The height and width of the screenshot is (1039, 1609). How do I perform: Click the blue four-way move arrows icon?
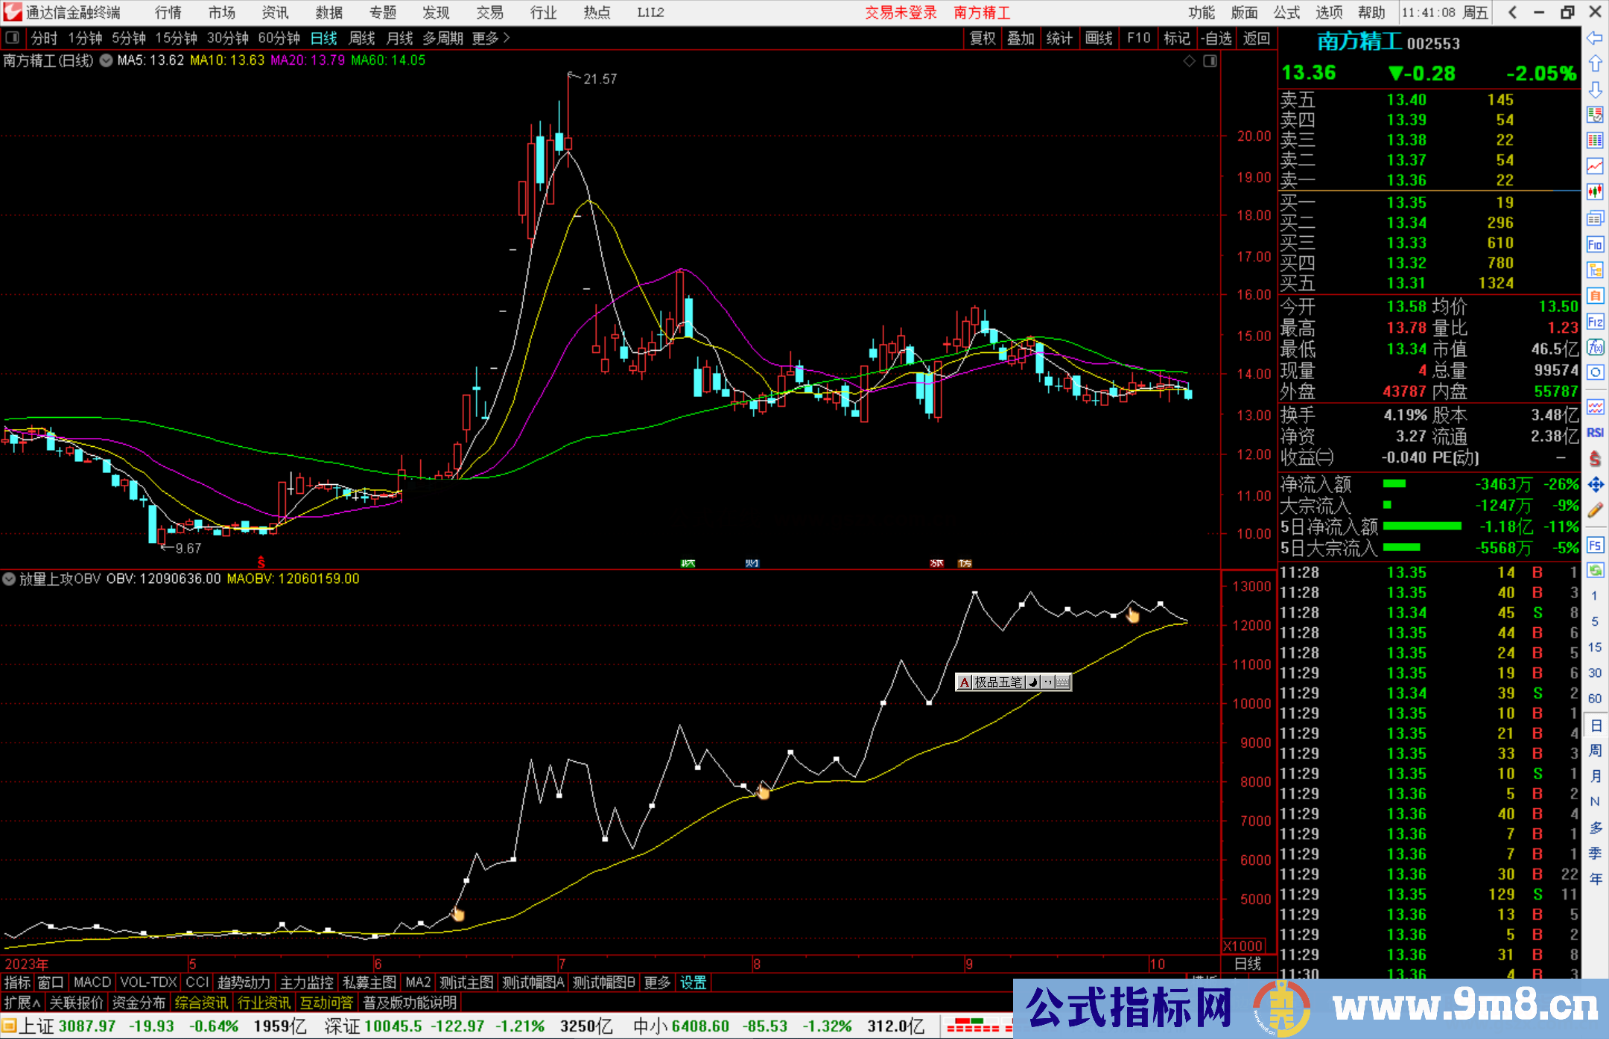tap(1595, 485)
